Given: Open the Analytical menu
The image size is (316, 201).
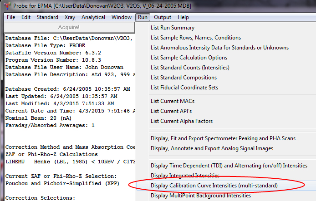Looking at the screenshot, I should (x=93, y=17).
